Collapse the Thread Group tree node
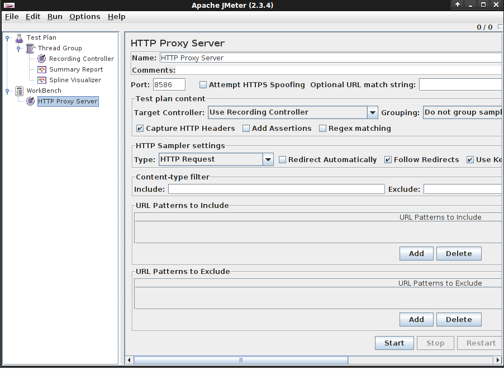Viewport: 504px width, 369px height. tap(18, 49)
